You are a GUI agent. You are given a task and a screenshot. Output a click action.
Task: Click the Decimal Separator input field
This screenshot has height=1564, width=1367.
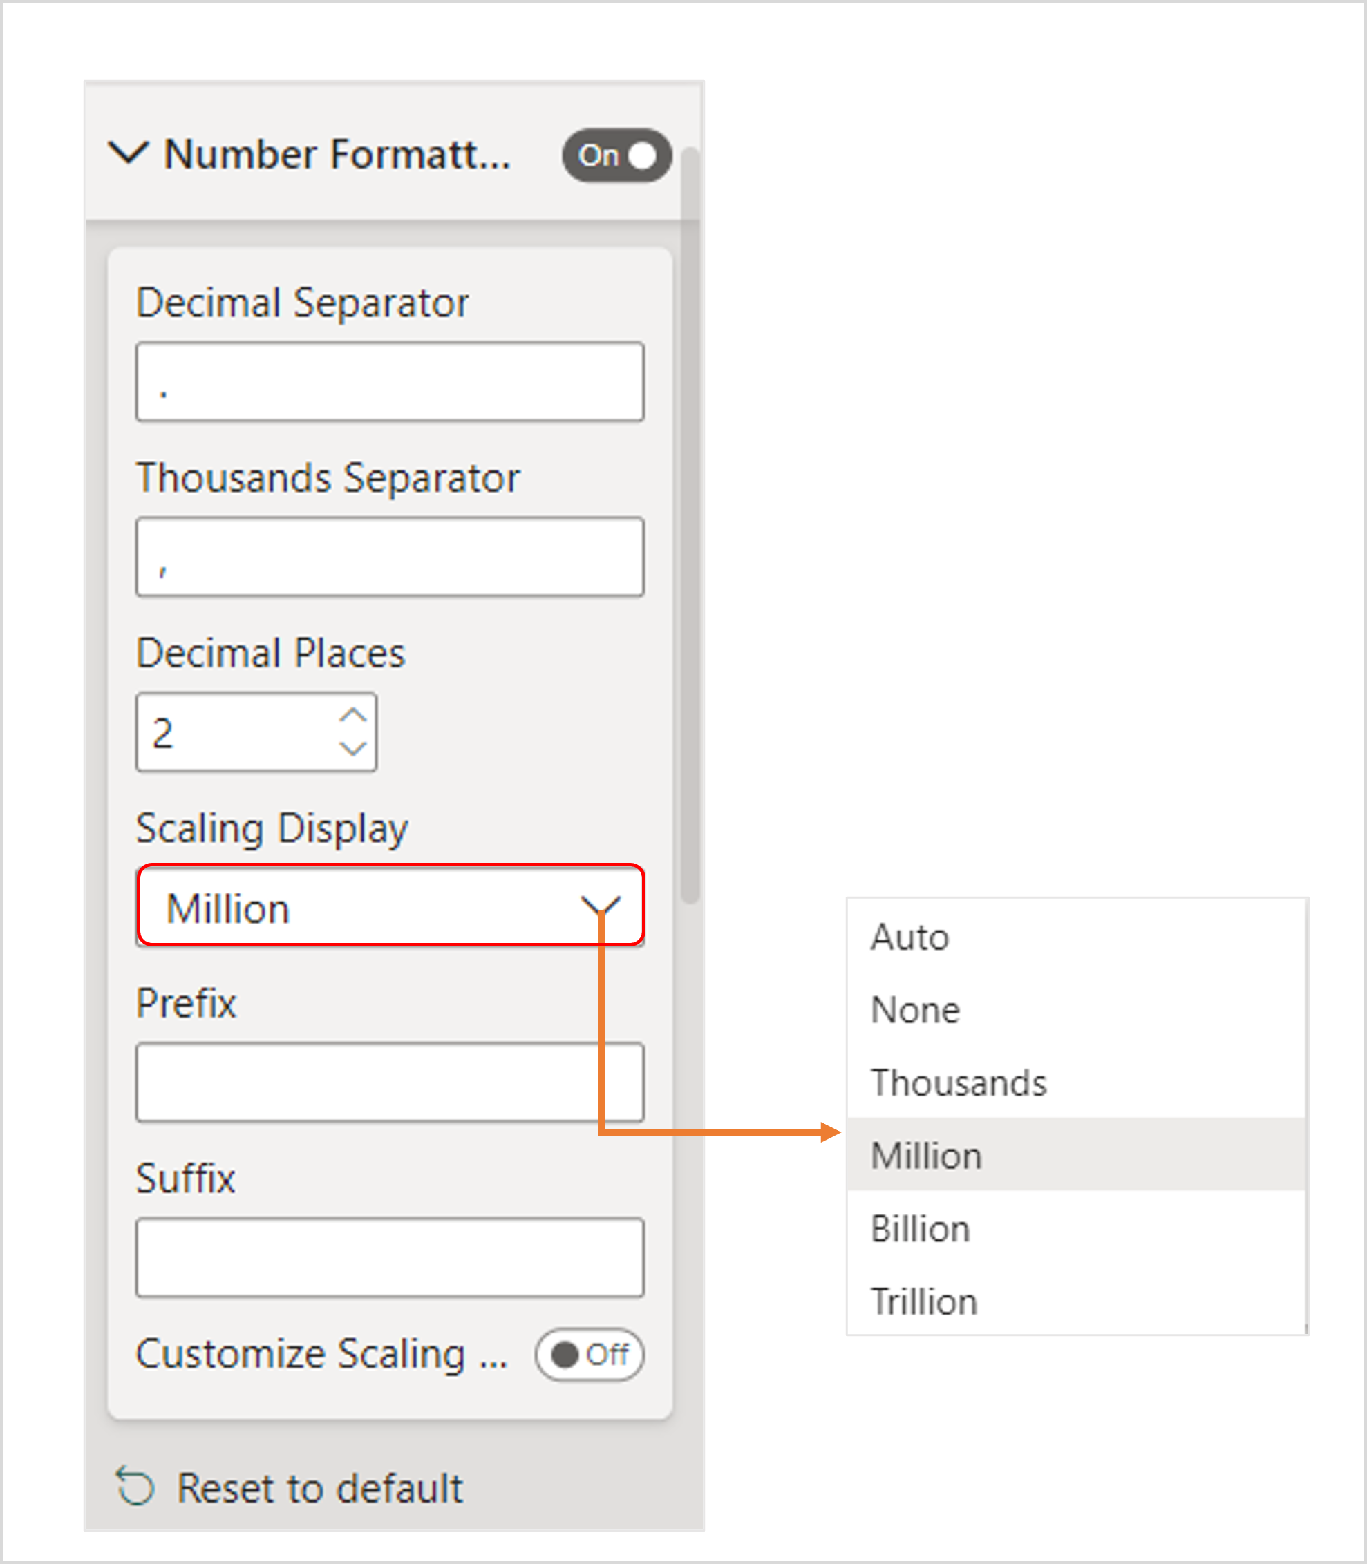point(390,381)
